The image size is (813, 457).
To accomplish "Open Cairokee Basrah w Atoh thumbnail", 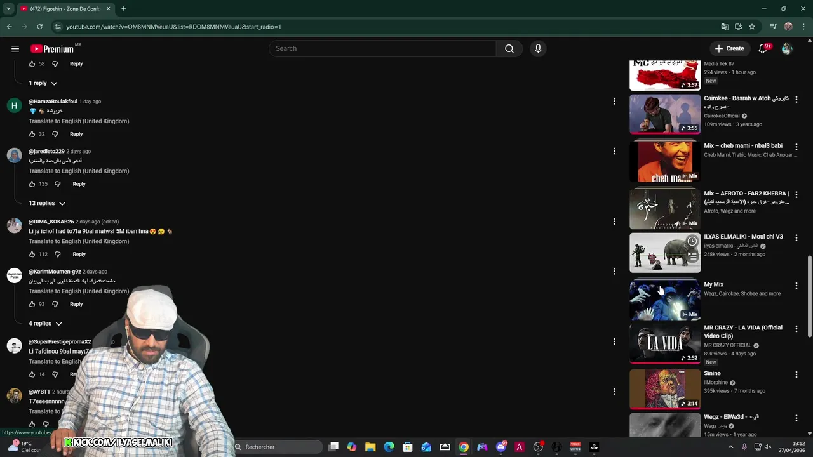I will point(665,114).
